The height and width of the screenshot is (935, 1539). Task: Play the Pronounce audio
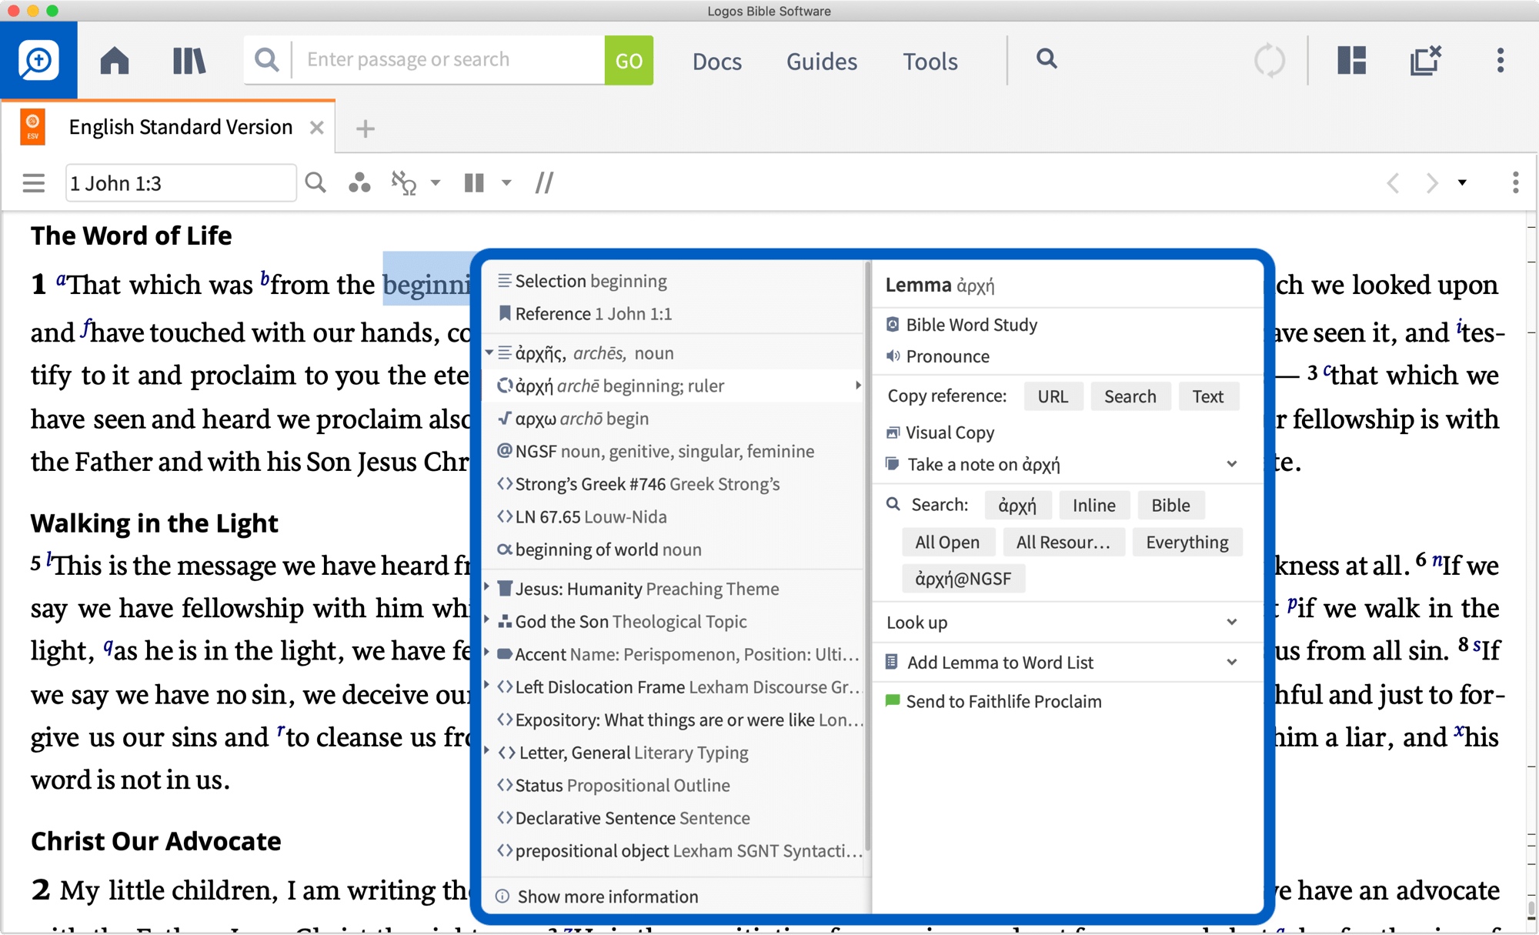pos(947,356)
